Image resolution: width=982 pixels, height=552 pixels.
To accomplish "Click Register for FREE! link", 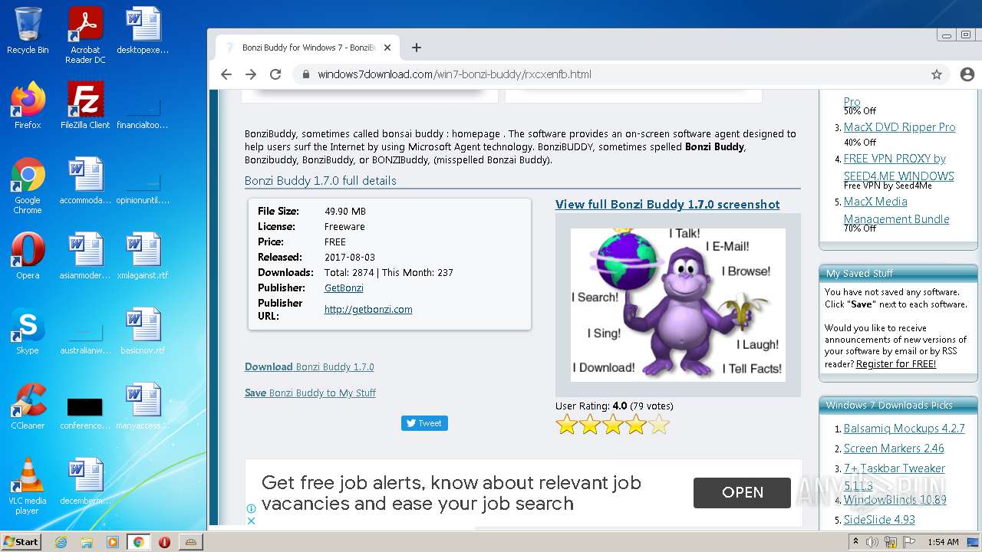I will (x=896, y=364).
